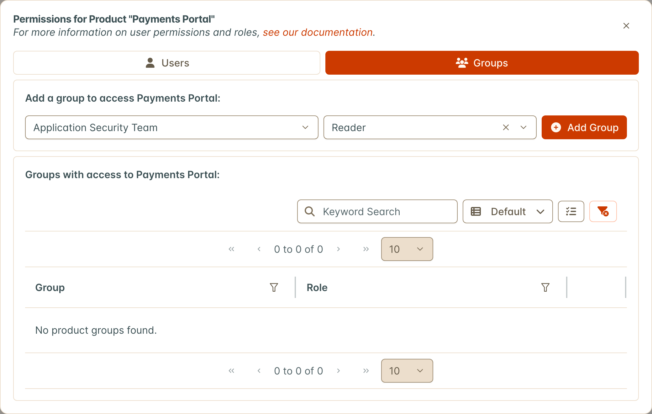This screenshot has height=414, width=652.
Task: Sort by the Role column header
Action: click(317, 287)
